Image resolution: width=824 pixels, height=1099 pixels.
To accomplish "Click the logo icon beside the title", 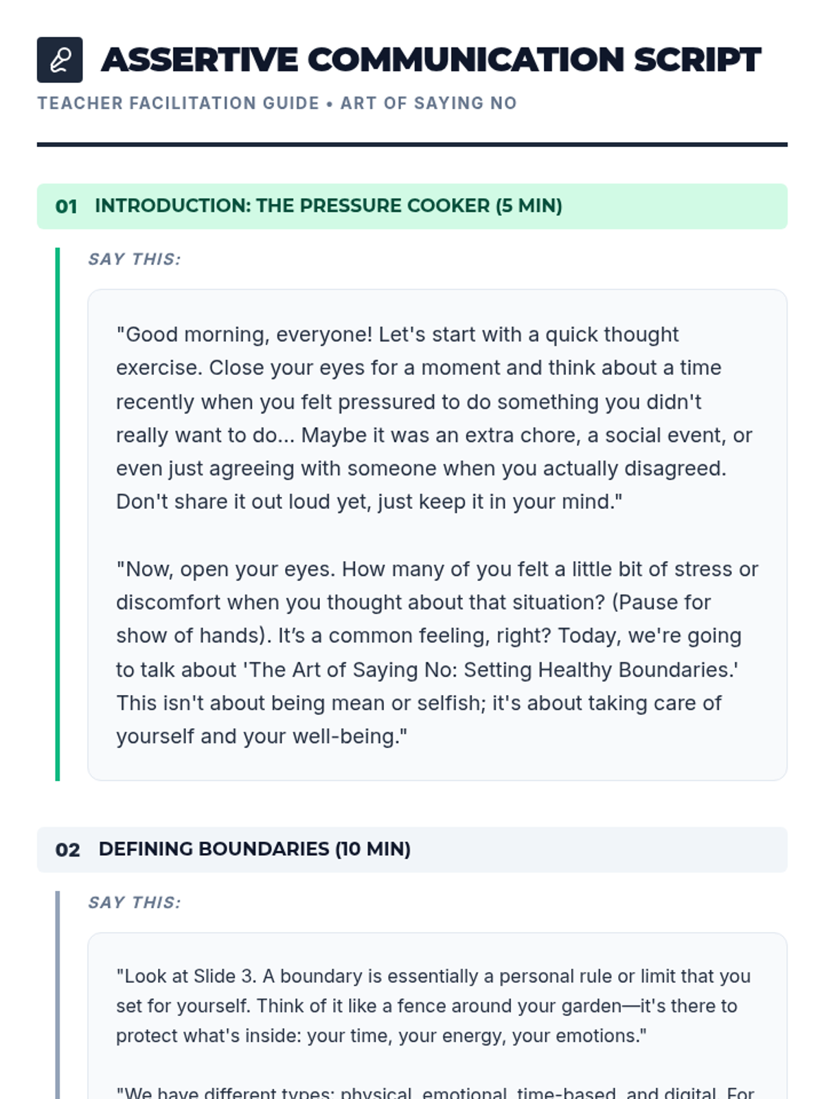I will click(60, 60).
